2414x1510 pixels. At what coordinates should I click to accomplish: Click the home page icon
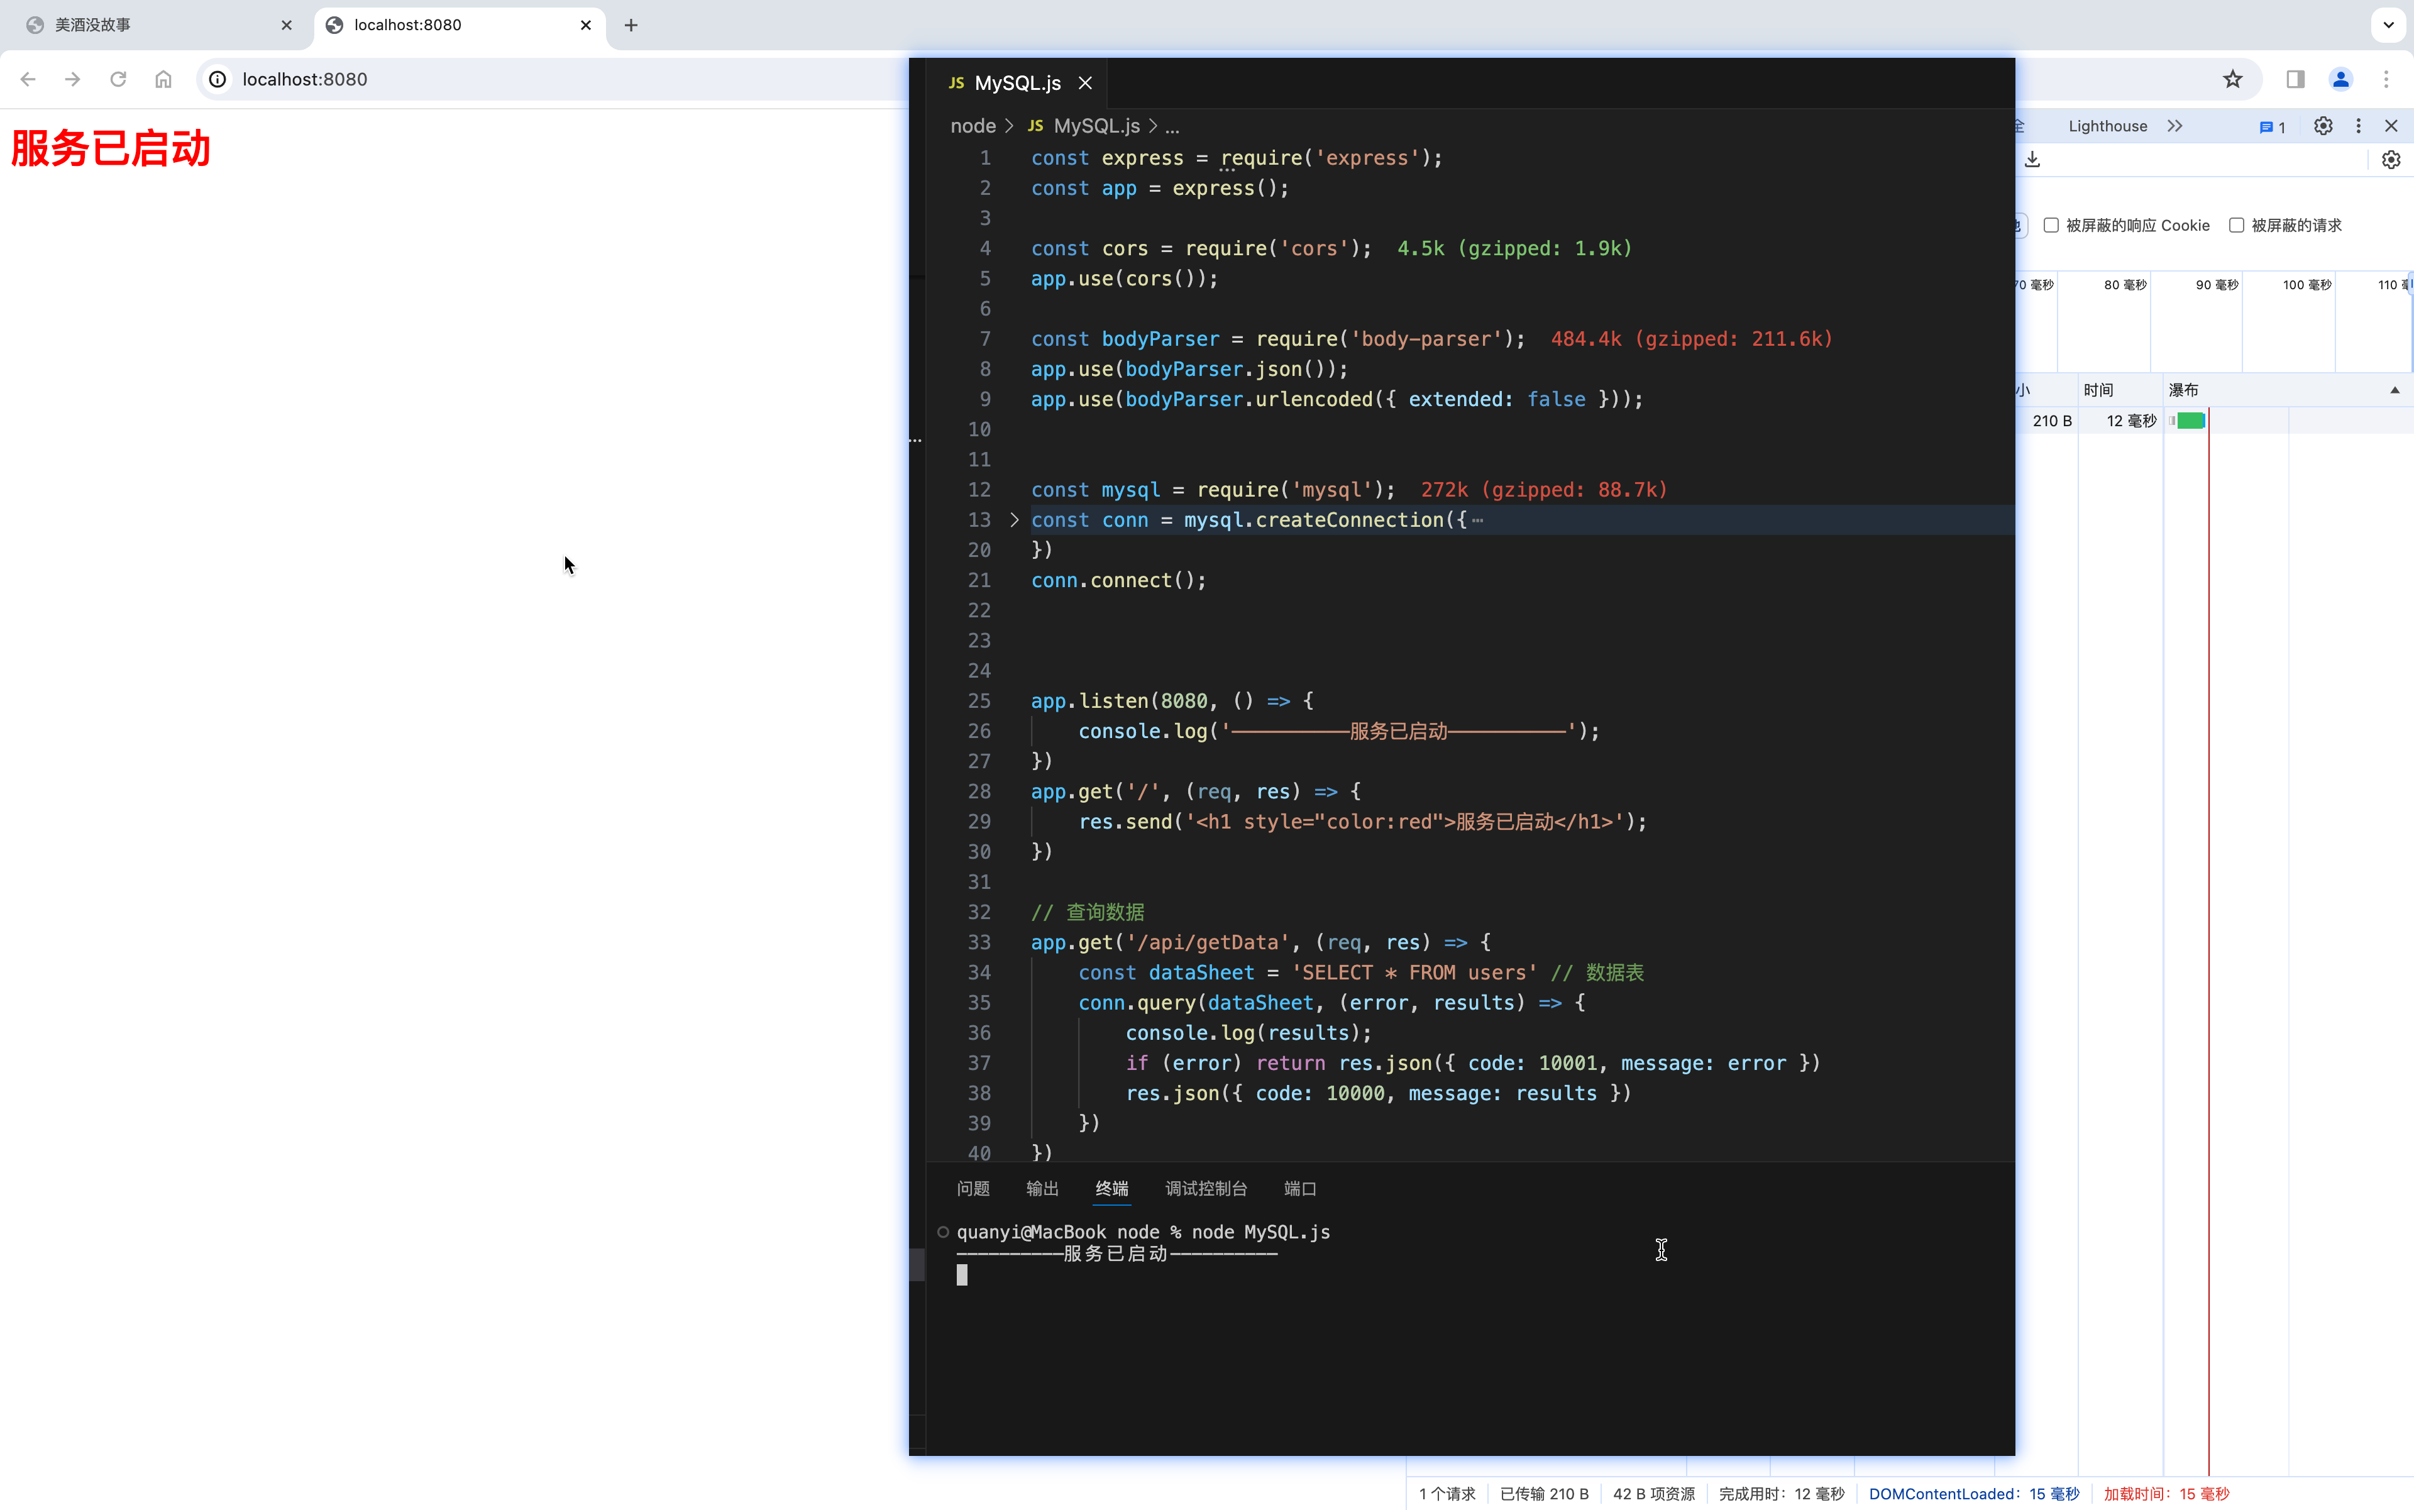tap(163, 79)
